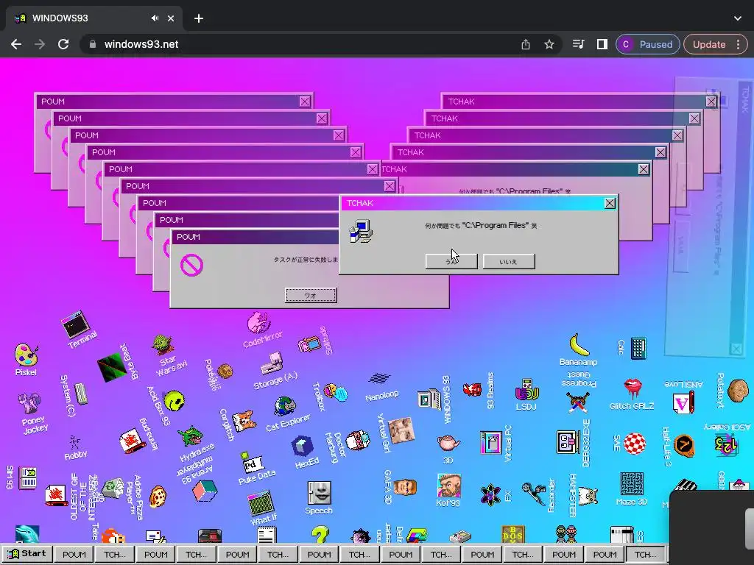This screenshot has height=565, width=754.
Task: Open a new browser tab
Action: [x=199, y=18]
